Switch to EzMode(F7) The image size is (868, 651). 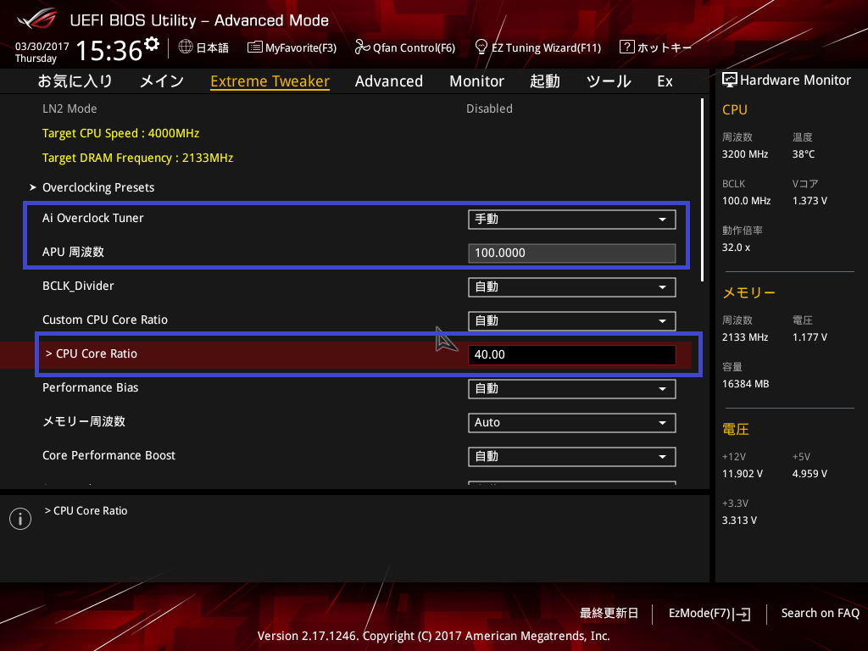[709, 614]
